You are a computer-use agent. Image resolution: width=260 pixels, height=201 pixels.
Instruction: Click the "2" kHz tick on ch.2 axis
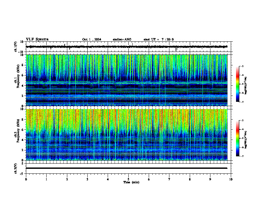click(x=23, y=150)
